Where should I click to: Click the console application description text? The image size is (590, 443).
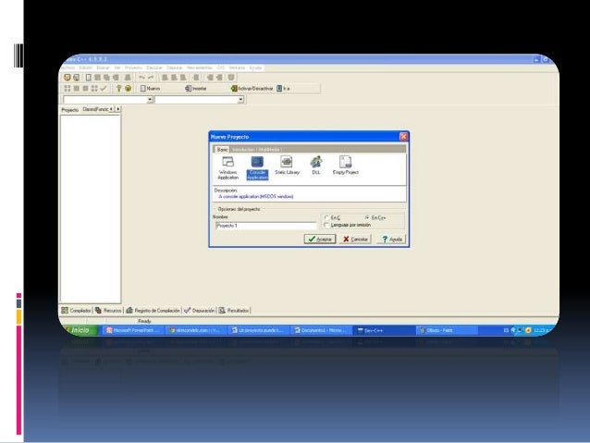256,196
